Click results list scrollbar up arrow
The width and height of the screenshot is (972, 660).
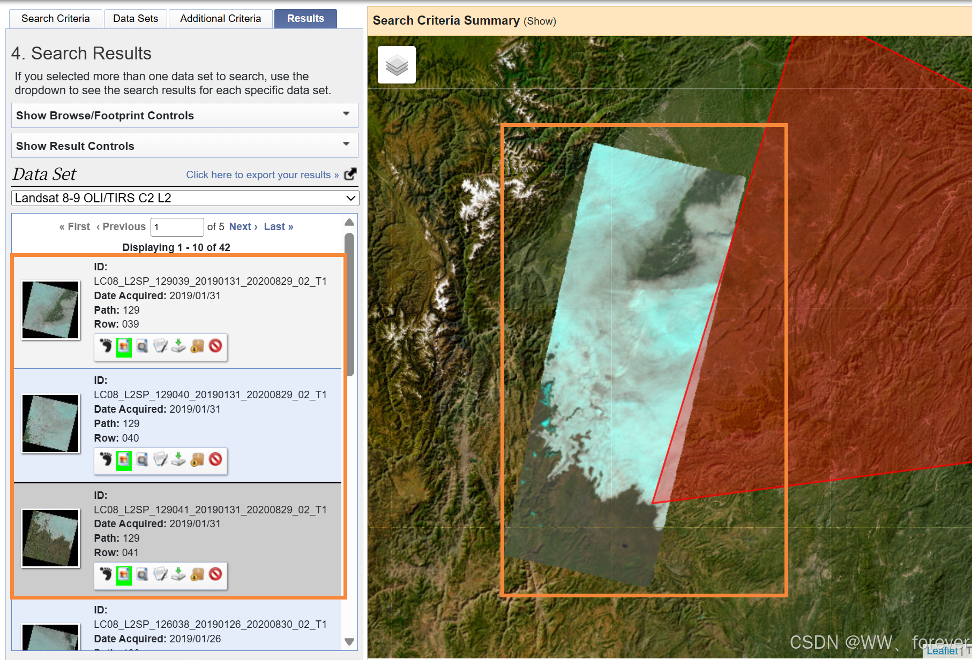[x=349, y=222]
